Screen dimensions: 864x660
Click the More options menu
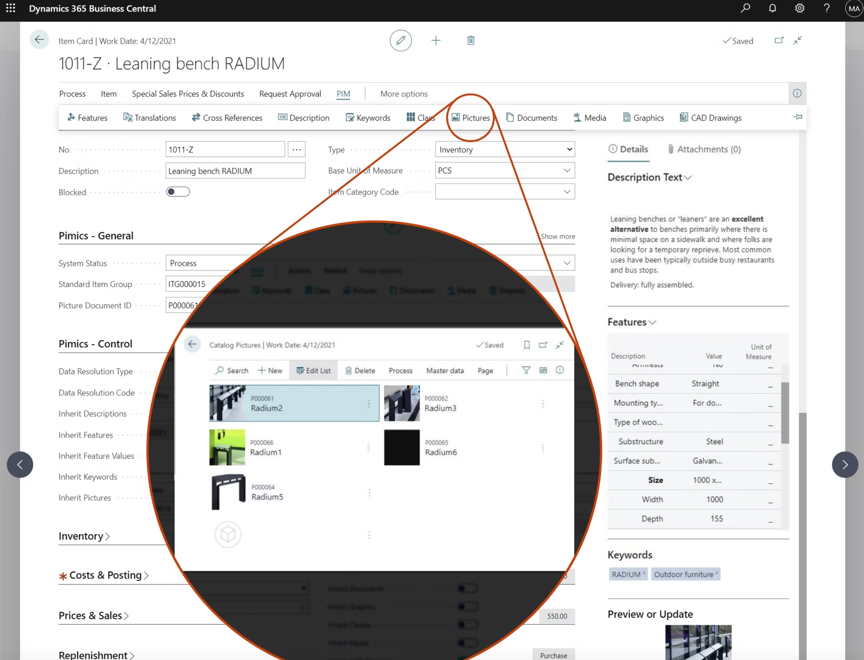[404, 93]
